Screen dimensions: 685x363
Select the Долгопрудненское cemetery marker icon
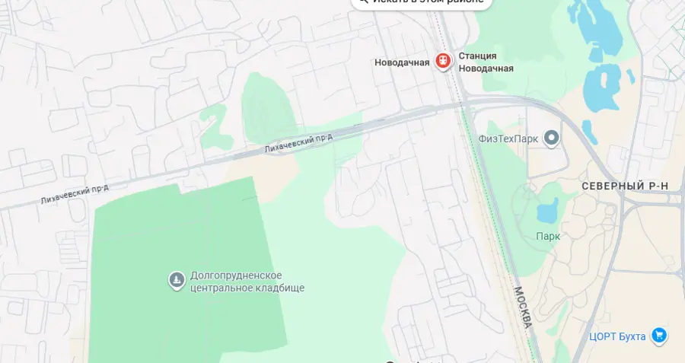click(x=177, y=281)
